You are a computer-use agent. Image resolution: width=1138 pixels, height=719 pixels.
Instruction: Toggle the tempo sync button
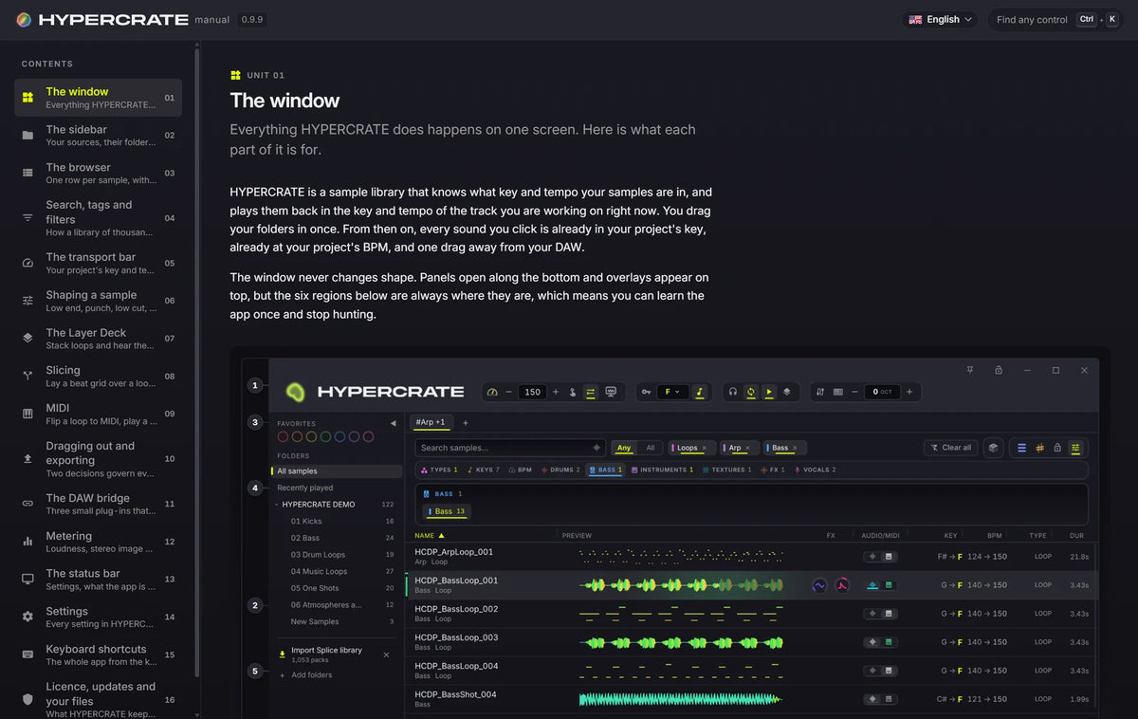pos(590,392)
